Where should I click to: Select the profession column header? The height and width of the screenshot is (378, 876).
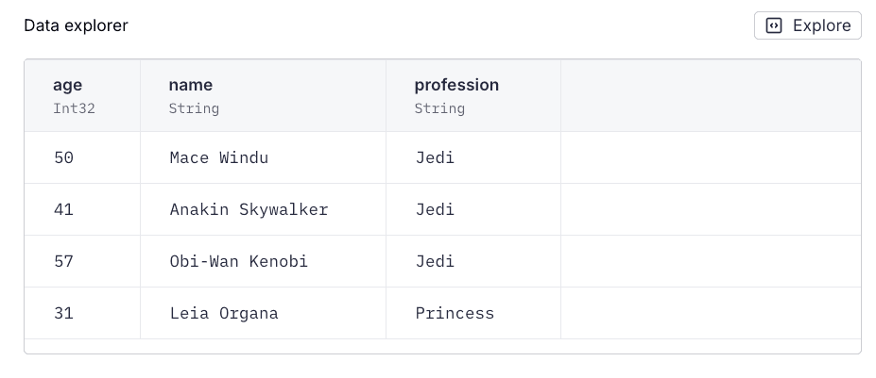(456, 85)
